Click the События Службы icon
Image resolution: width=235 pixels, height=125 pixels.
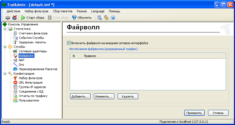15,38
